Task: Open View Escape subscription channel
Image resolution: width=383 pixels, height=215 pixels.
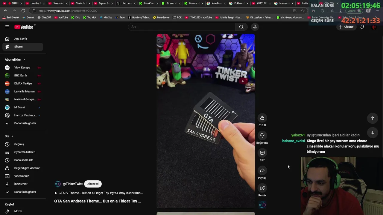Action: coord(23,67)
